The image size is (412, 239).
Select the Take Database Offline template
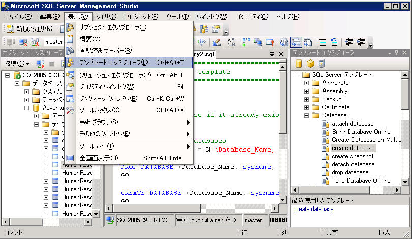(x=361, y=181)
